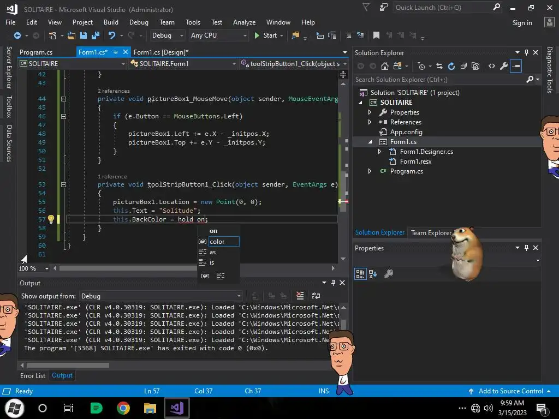Image resolution: width=559 pixels, height=419 pixels.
Task: Toggle Alphabetical sort in Properties panel
Action: (373, 274)
